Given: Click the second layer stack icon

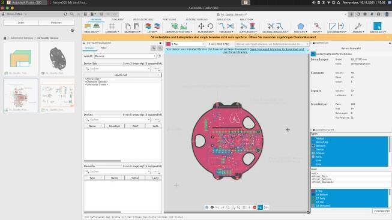Looking at the screenshot, I should point(157,26).
